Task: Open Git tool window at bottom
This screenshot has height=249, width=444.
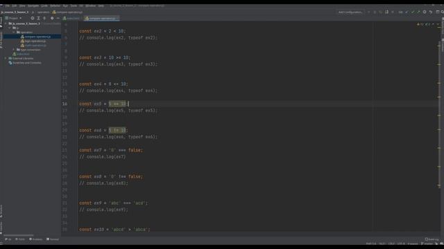Action: (8, 239)
